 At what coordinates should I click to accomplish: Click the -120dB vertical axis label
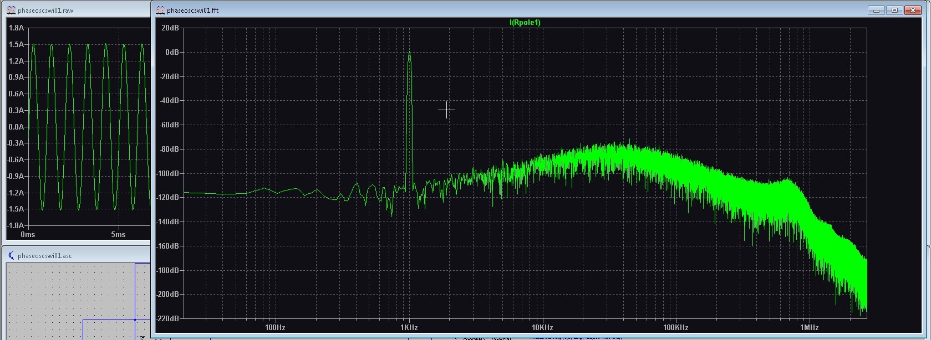coord(168,198)
